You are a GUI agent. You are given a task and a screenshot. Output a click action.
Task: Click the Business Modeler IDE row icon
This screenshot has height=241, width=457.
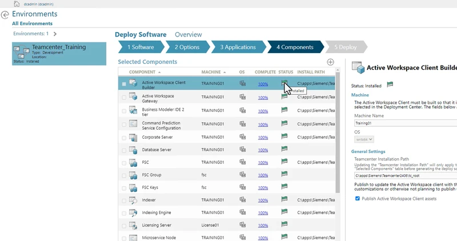(133, 110)
